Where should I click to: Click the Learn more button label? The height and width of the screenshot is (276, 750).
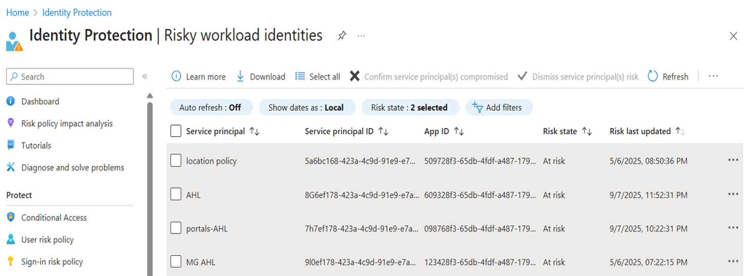point(205,77)
